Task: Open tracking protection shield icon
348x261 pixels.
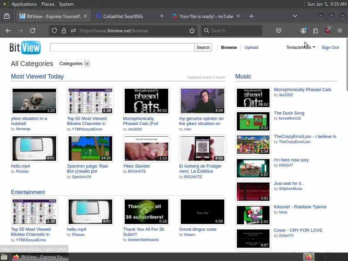Action: pyautogui.click(x=54, y=31)
